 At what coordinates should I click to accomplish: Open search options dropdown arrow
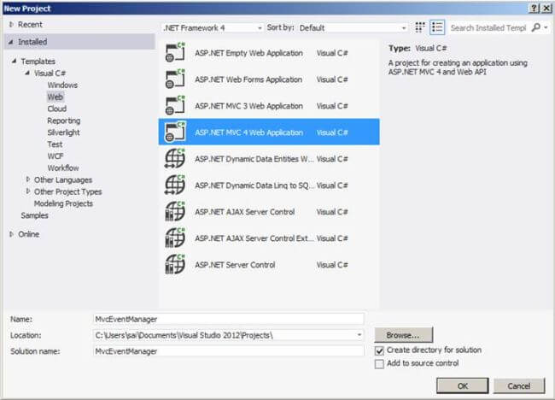pyautogui.click(x=546, y=27)
